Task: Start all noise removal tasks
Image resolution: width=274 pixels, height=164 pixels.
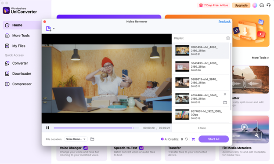Action: pyautogui.click(x=213, y=139)
